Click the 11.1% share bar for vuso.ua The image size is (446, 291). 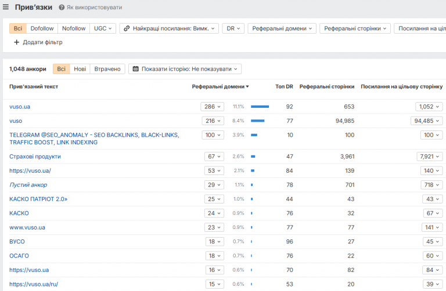(x=260, y=107)
